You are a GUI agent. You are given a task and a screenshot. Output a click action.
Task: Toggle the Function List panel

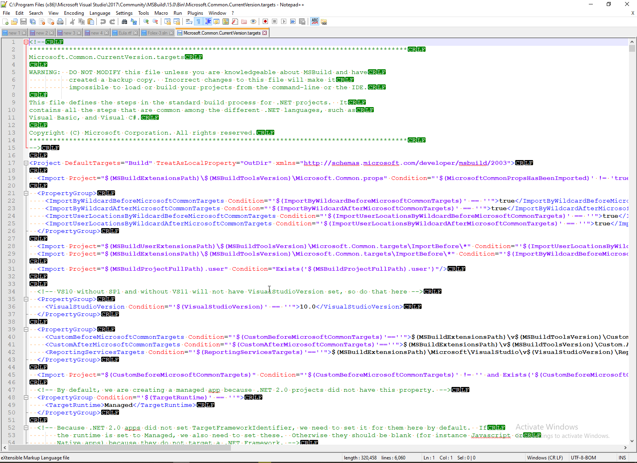(x=235, y=21)
